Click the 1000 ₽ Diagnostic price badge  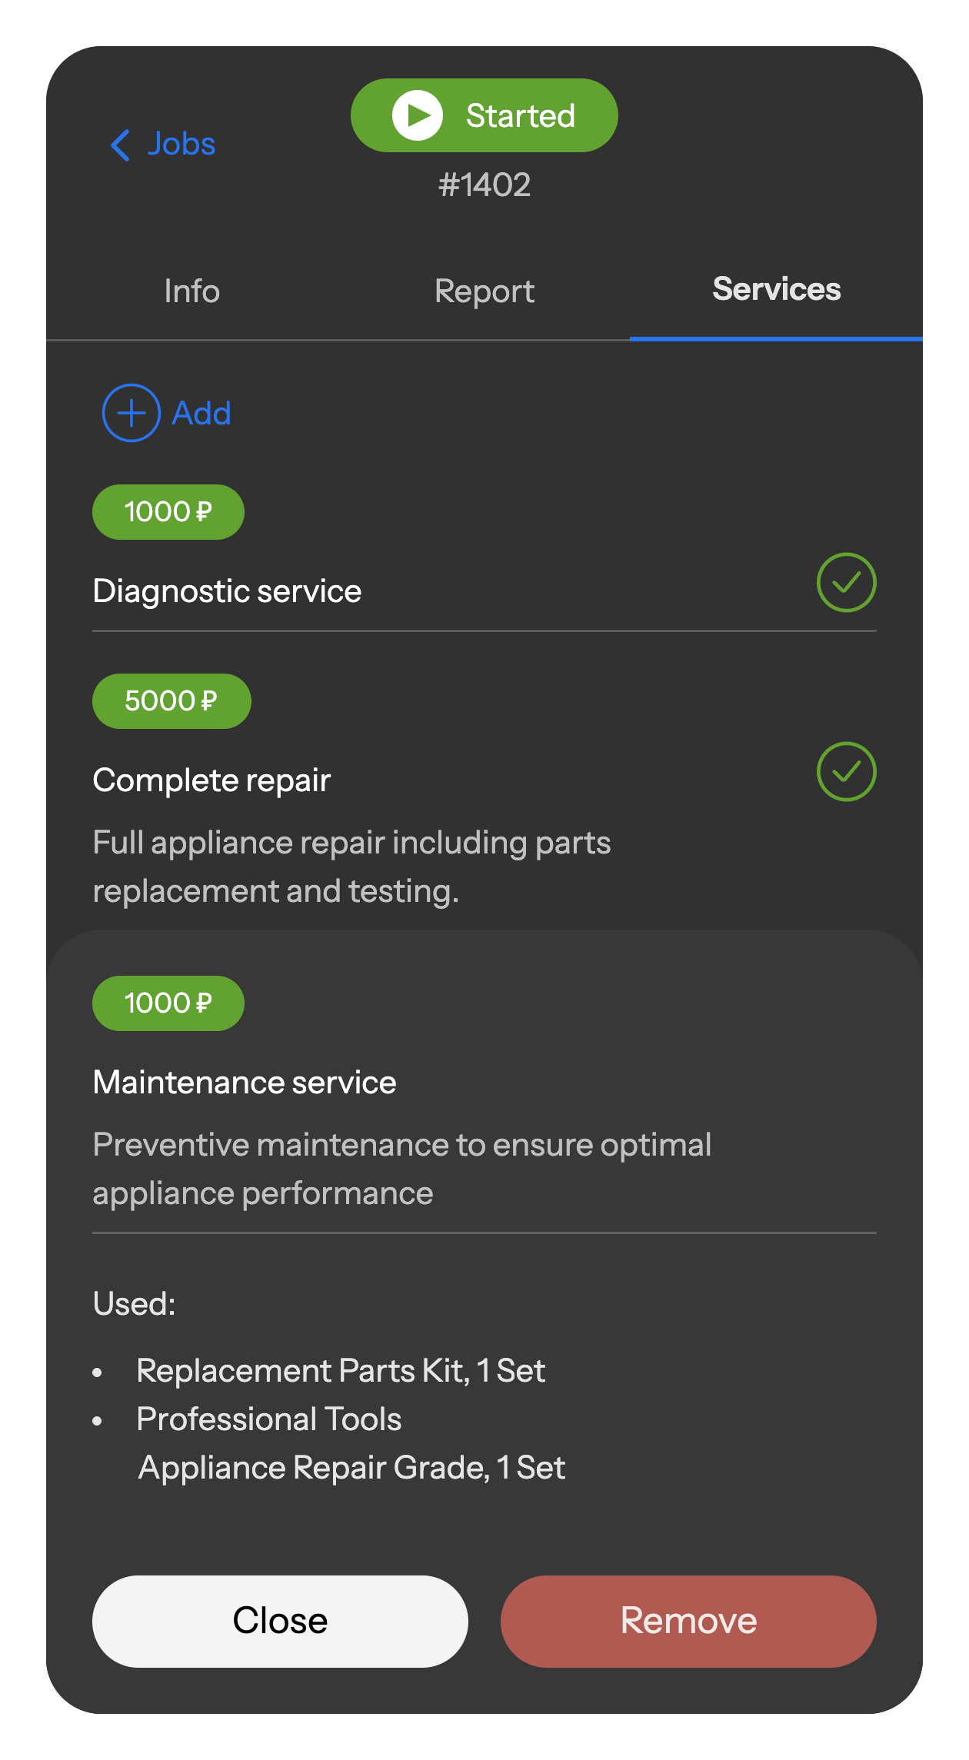168,512
